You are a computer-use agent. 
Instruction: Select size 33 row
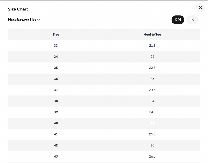(x=56, y=46)
